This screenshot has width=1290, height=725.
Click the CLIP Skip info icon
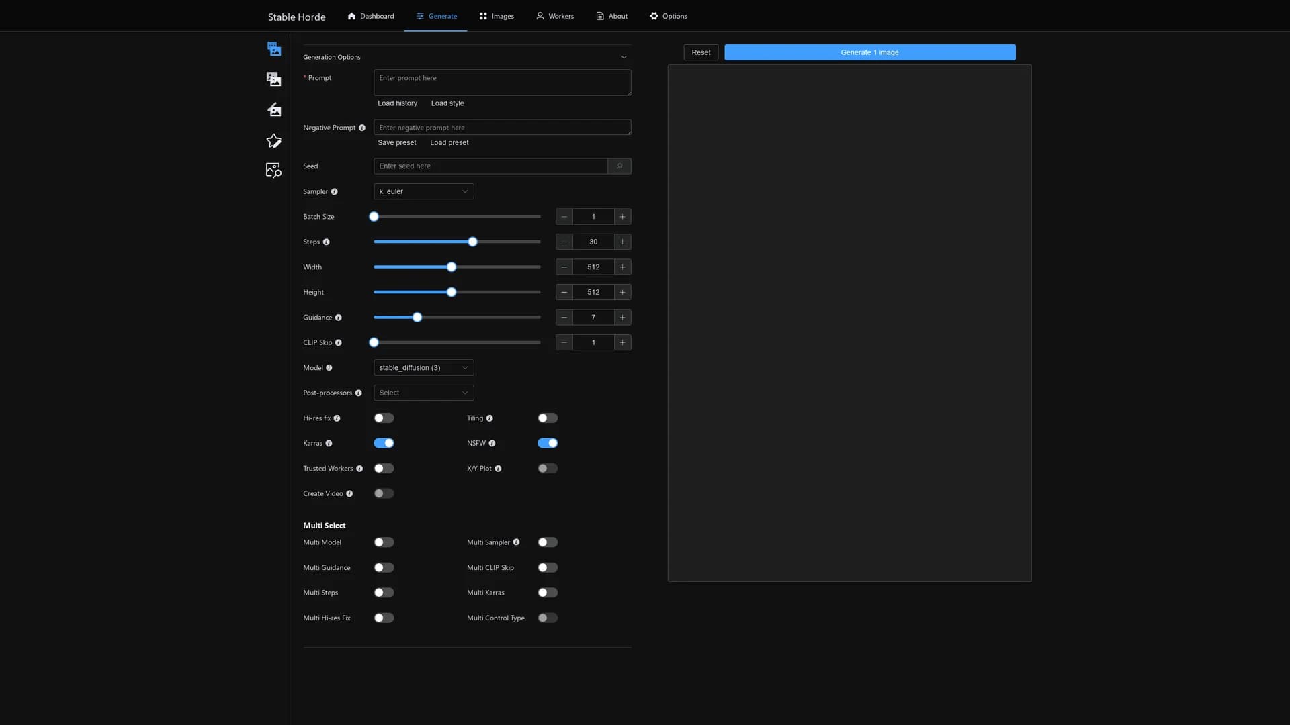[x=339, y=343]
